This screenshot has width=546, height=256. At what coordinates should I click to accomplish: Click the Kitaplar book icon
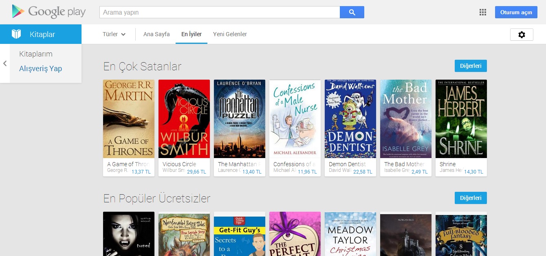click(16, 34)
